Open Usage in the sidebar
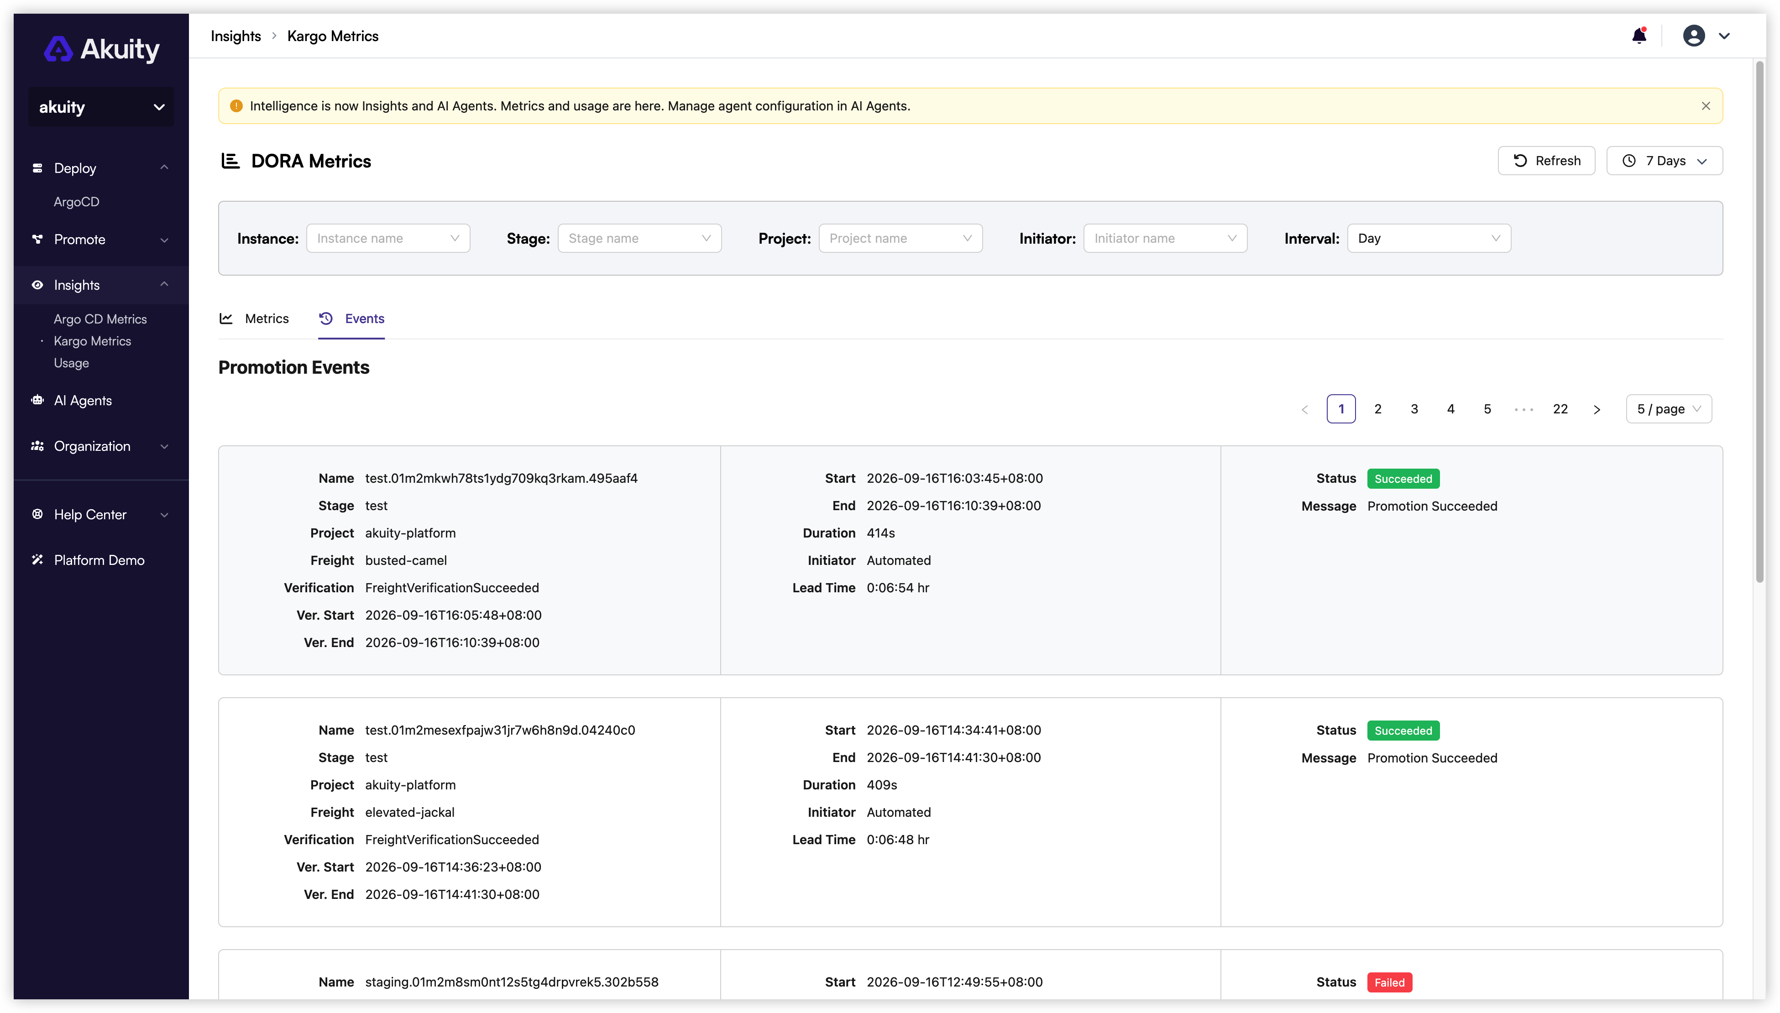The image size is (1780, 1013). click(x=71, y=363)
